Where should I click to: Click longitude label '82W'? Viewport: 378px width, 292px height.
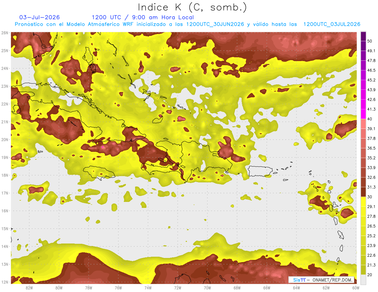[29, 288]
